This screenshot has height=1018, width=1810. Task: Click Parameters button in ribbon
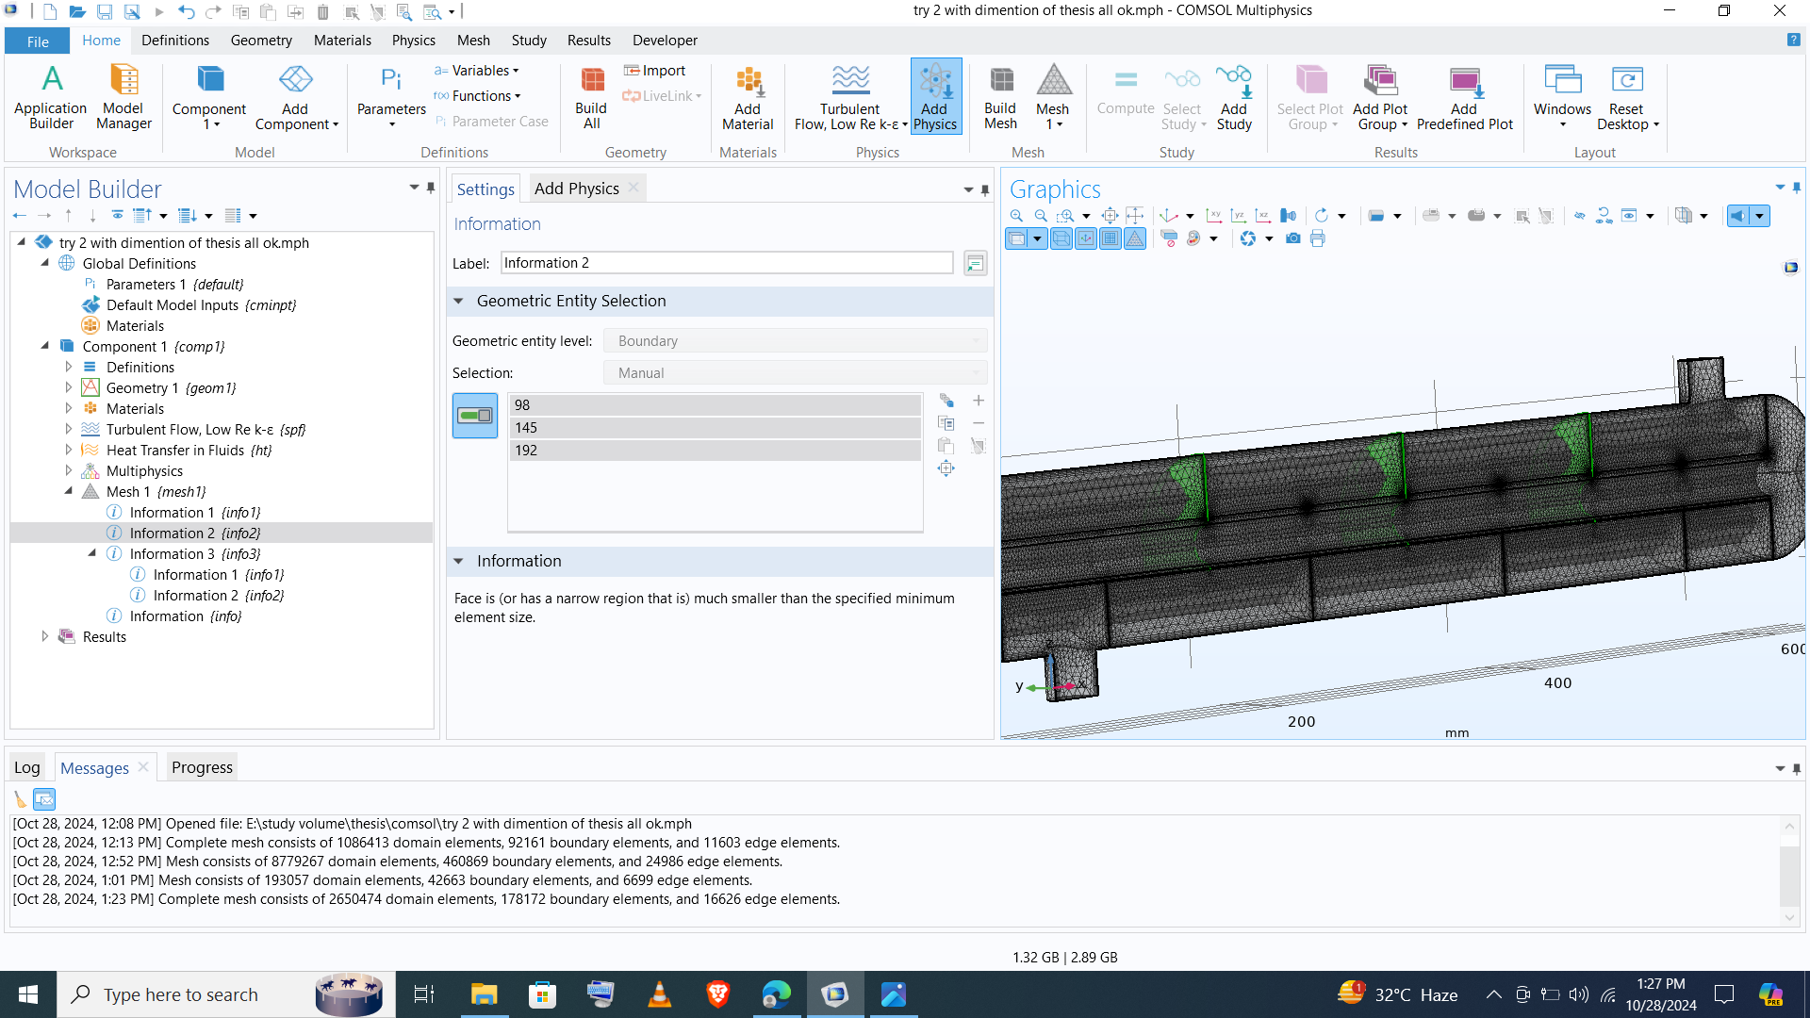[x=391, y=97]
